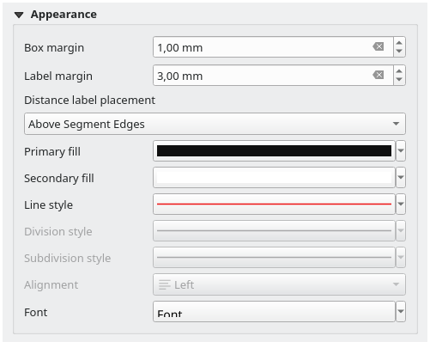This screenshot has width=430, height=348.
Task: Clear the Label margin value
Action: pos(379,76)
